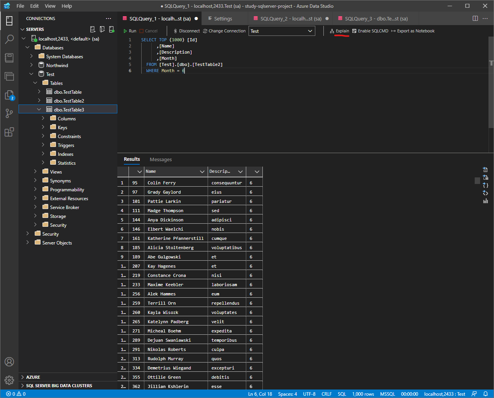
Task: Open the Git branch activity icon
Action: click(x=9, y=113)
